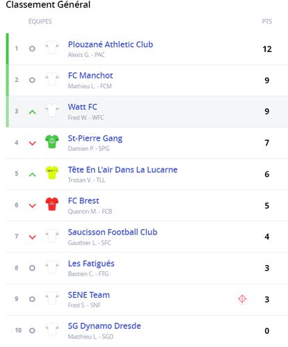This screenshot has width=288, height=347.
Task: Open the Saucisson Football Club link
Action: [x=113, y=232]
